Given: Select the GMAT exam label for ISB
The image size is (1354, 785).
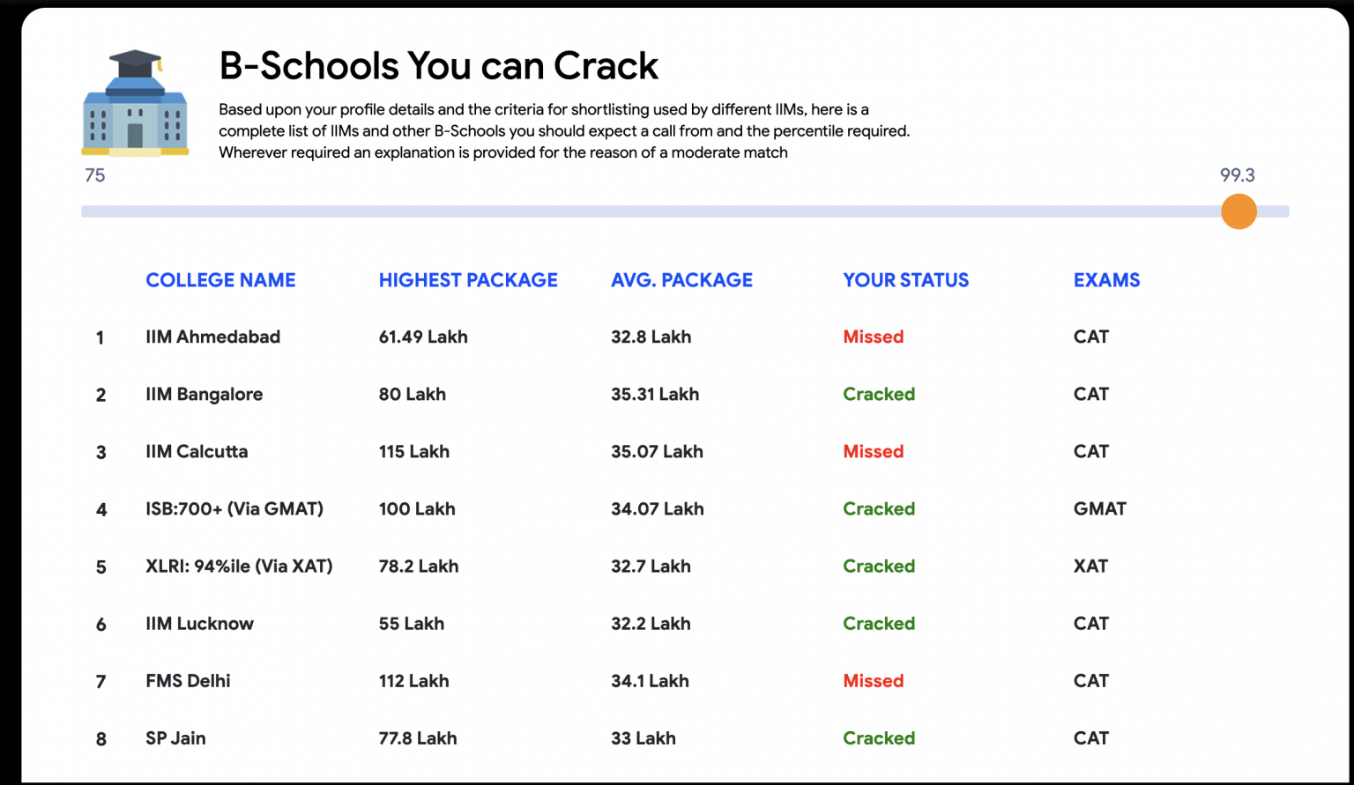Looking at the screenshot, I should [1099, 508].
